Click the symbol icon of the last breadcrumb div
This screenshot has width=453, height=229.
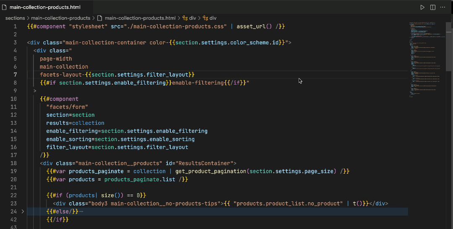click(205, 18)
